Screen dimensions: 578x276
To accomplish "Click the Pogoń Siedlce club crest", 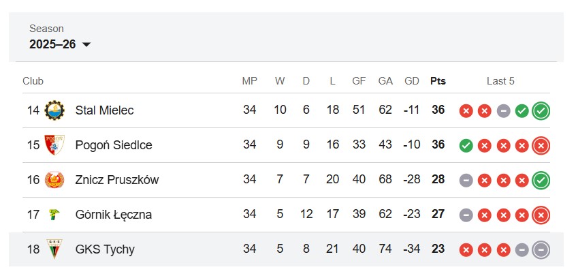I will 54,144.
